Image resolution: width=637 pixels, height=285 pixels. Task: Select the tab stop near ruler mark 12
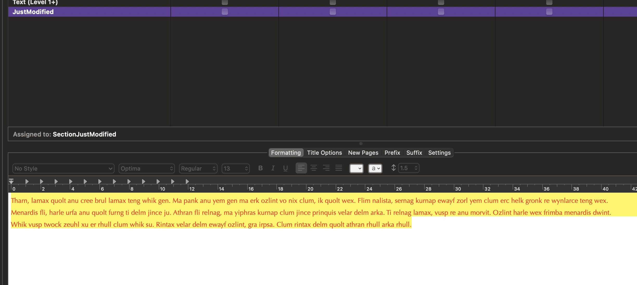click(x=187, y=182)
